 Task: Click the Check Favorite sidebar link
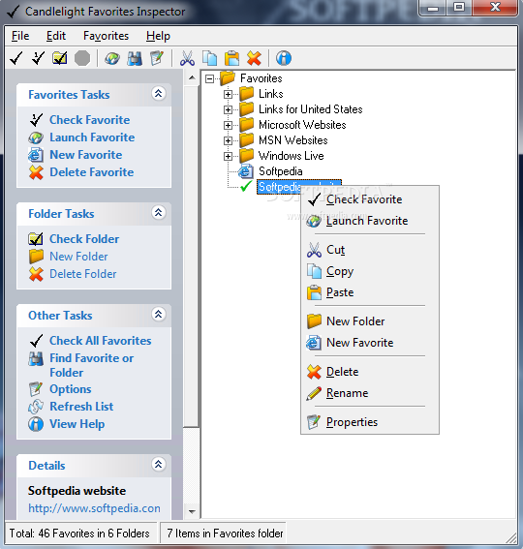[90, 120]
